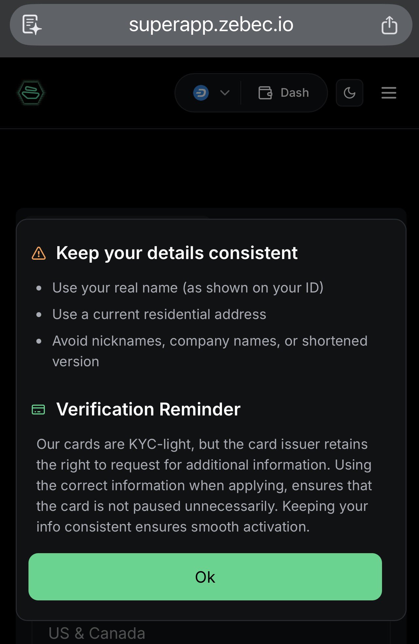Click the Zebec hexagon logo
Screen dimensions: 419x644
click(x=31, y=93)
